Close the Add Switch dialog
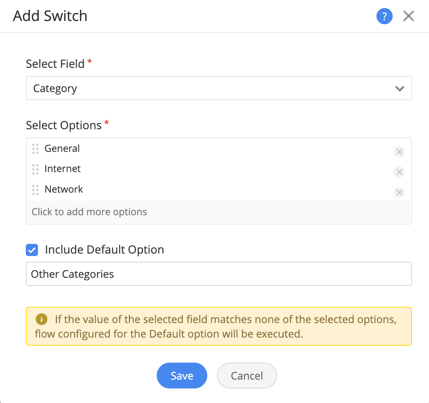The image size is (429, 403). (x=409, y=17)
